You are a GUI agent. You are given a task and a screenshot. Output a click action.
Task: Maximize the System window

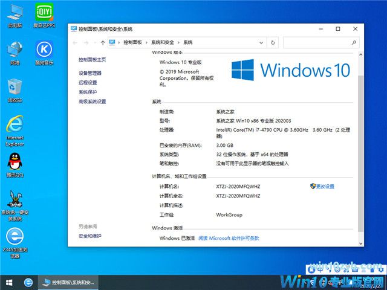pyautogui.click(x=338, y=29)
